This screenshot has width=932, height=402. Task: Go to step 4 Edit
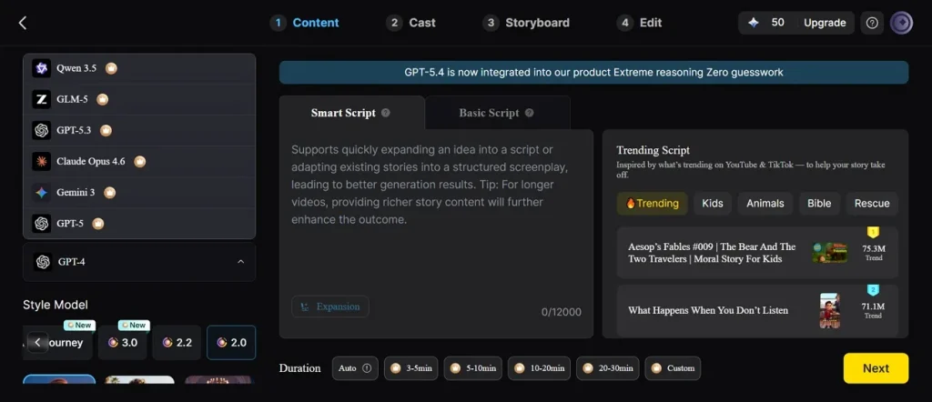coord(640,23)
